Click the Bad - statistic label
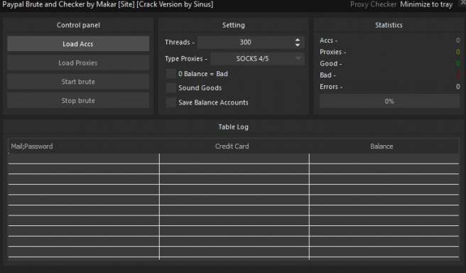The height and width of the screenshot is (273, 466). click(327, 75)
